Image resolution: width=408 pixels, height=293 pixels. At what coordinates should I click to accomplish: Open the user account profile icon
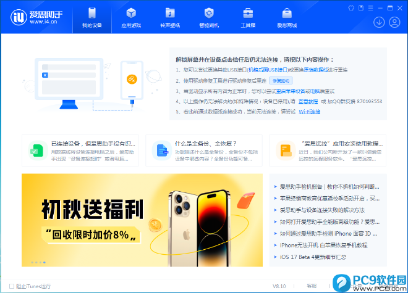[x=394, y=22]
